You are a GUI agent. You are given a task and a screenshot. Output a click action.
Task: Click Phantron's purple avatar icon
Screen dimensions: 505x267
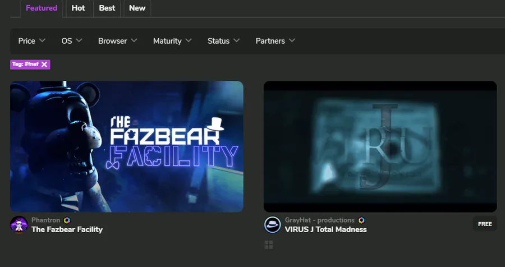coord(19,224)
